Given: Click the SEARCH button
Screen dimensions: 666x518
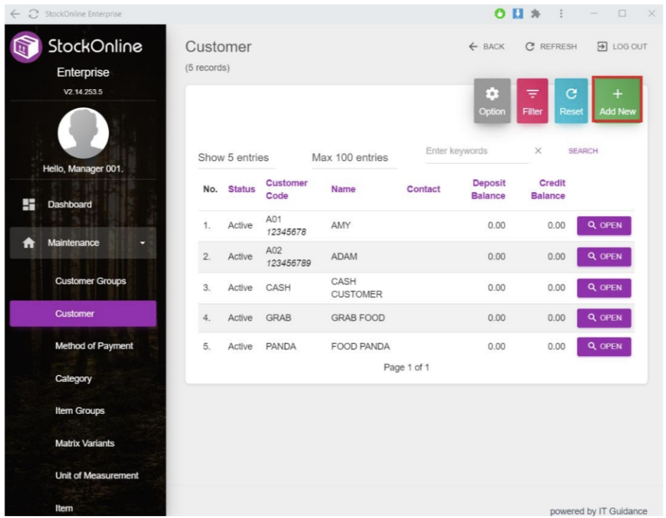Looking at the screenshot, I should click(x=583, y=151).
